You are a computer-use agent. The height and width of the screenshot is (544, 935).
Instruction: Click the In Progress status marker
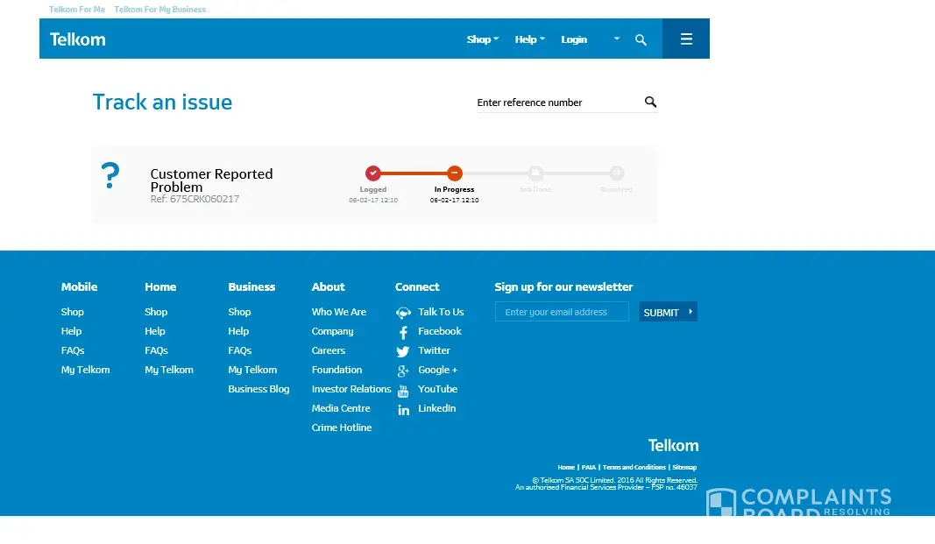455,173
